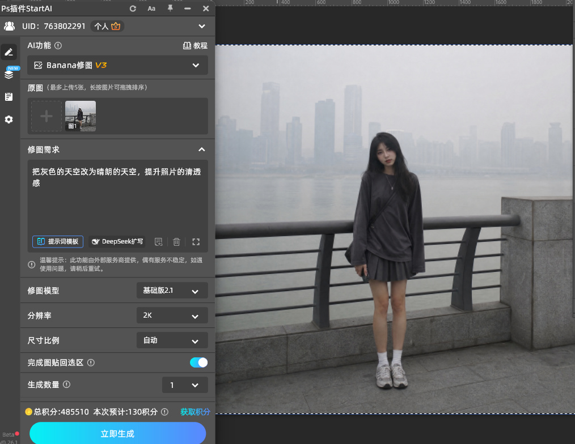Toggle the 完成图贴回选区 switch
Screen dimensions: 575x444
point(199,362)
